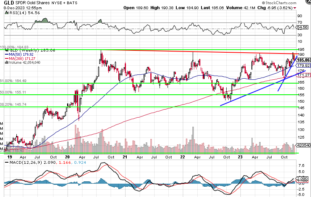Click the 'Volume 42,054,040' legend entry

pyautogui.click(x=25, y=63)
